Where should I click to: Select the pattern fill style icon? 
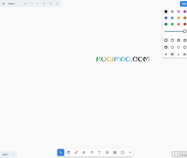click(185, 40)
